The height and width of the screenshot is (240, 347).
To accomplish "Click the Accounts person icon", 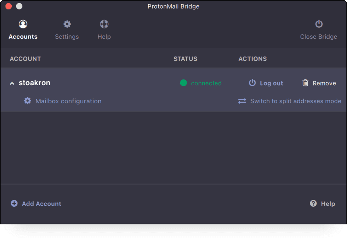I will coord(23,24).
